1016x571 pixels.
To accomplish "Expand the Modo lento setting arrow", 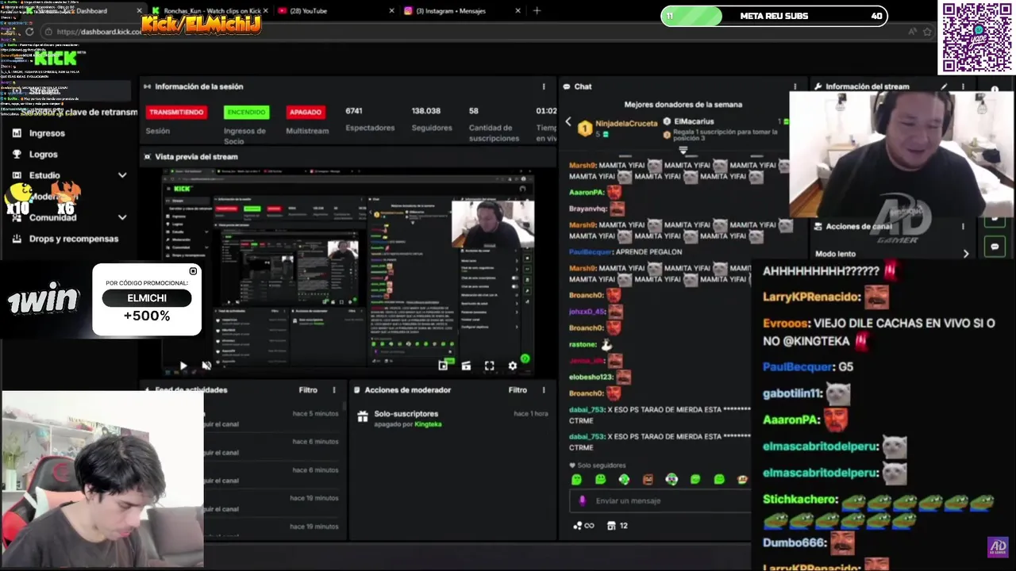I will click(x=966, y=254).
